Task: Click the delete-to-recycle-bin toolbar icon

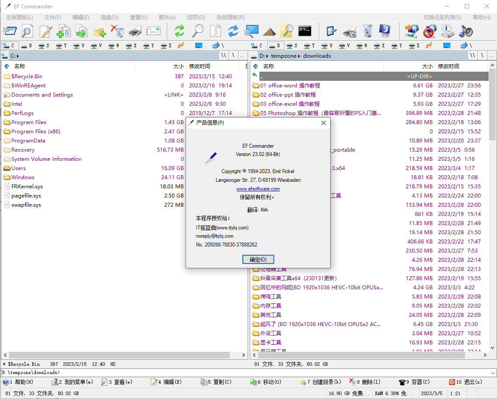Action: tap(117, 31)
